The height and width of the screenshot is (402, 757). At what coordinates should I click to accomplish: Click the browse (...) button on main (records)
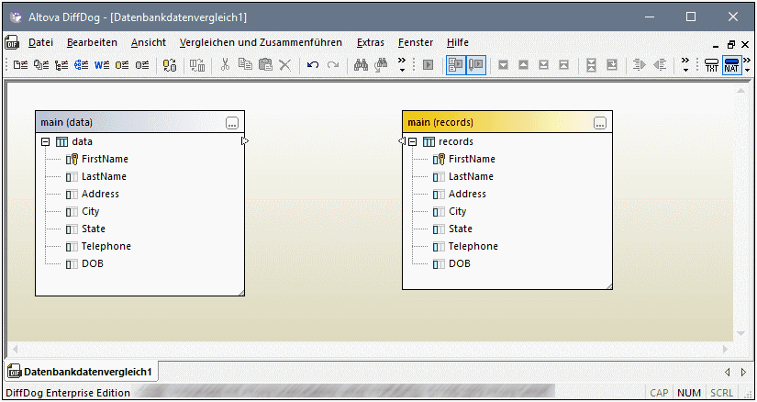pyautogui.click(x=600, y=122)
